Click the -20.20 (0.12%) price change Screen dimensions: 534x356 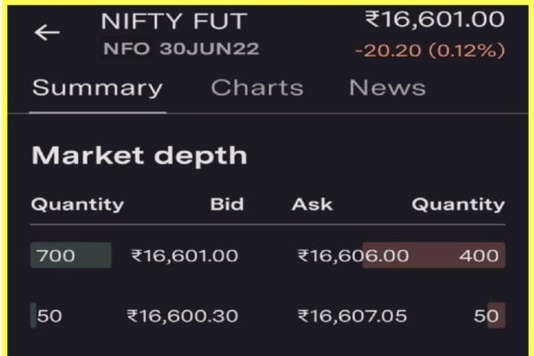coord(430,50)
